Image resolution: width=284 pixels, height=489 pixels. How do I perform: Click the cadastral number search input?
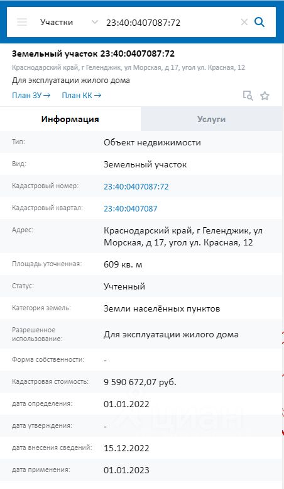click(172, 23)
